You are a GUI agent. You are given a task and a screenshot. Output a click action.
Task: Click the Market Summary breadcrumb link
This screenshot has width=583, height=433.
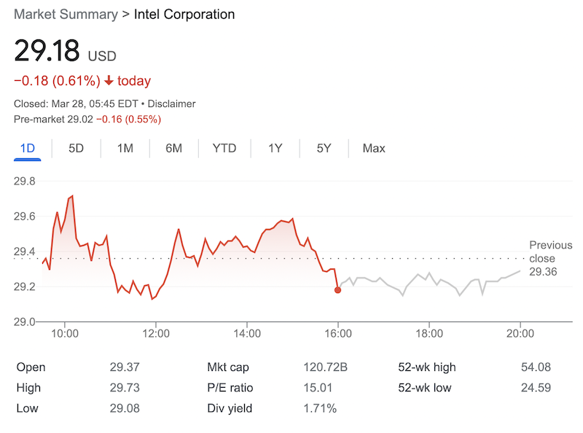(x=66, y=15)
